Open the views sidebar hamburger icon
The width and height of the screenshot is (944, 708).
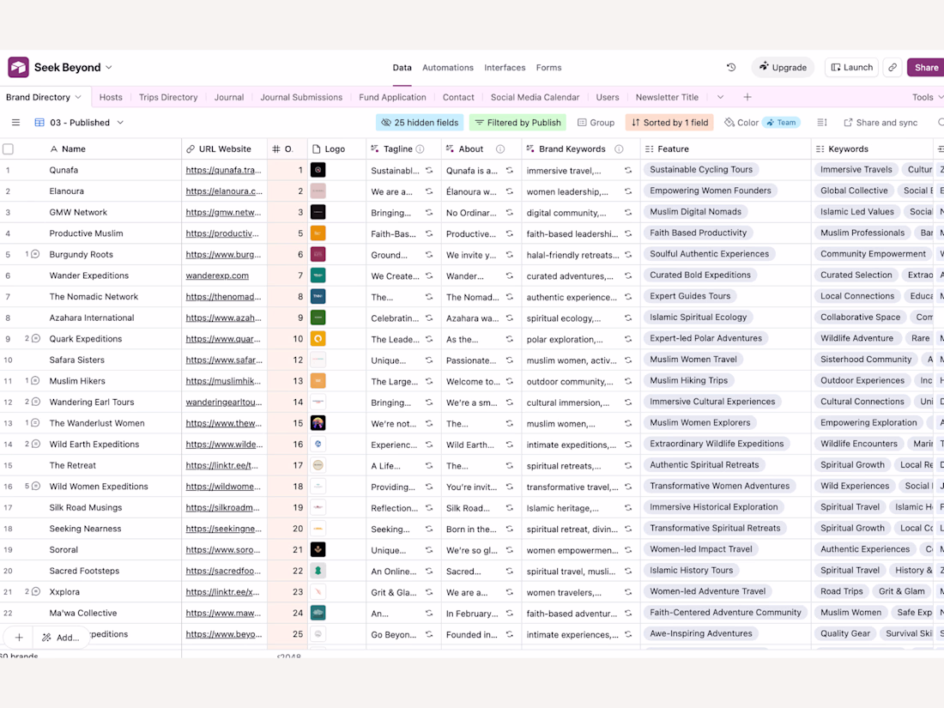15,122
